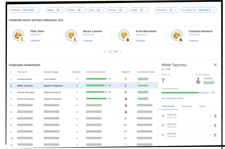
Task: Click next milestone progress bar in side panel
Action: (185, 93)
